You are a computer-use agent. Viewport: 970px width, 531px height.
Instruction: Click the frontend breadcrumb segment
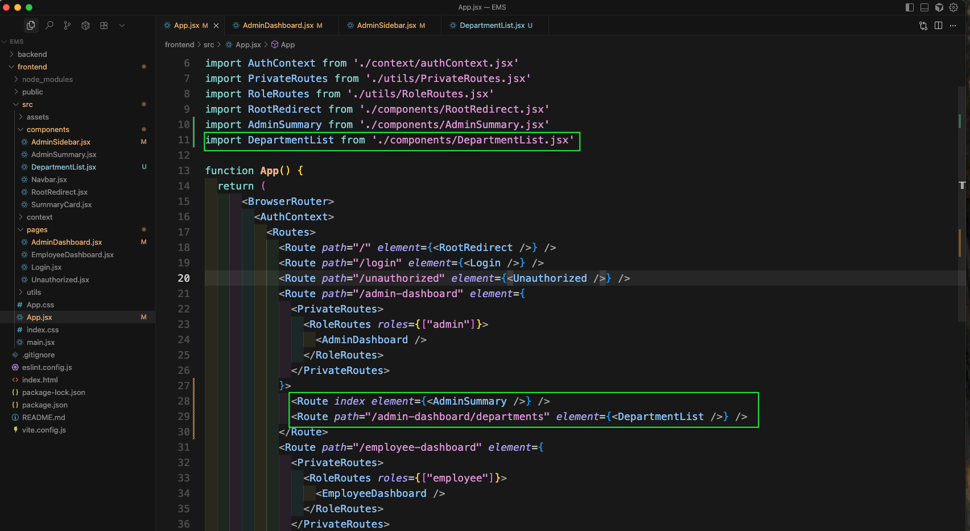click(x=179, y=44)
